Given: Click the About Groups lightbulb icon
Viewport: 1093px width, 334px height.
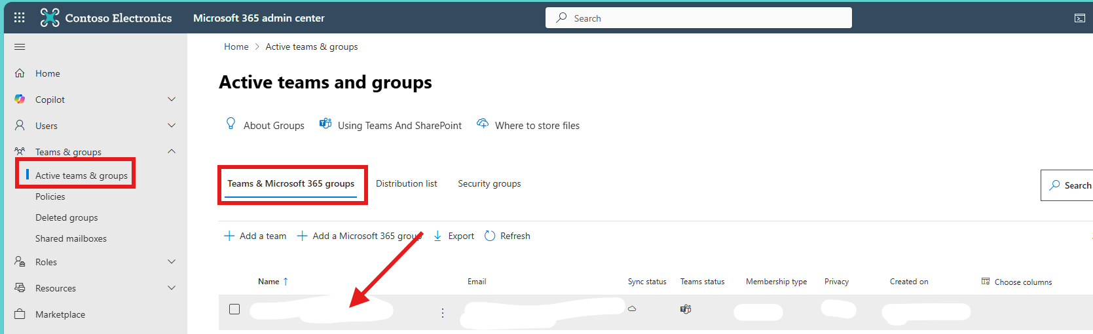Looking at the screenshot, I should [x=231, y=124].
